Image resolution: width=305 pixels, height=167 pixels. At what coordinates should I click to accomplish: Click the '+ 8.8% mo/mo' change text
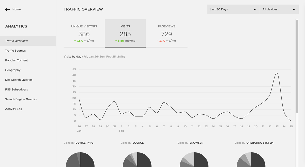click(125, 41)
